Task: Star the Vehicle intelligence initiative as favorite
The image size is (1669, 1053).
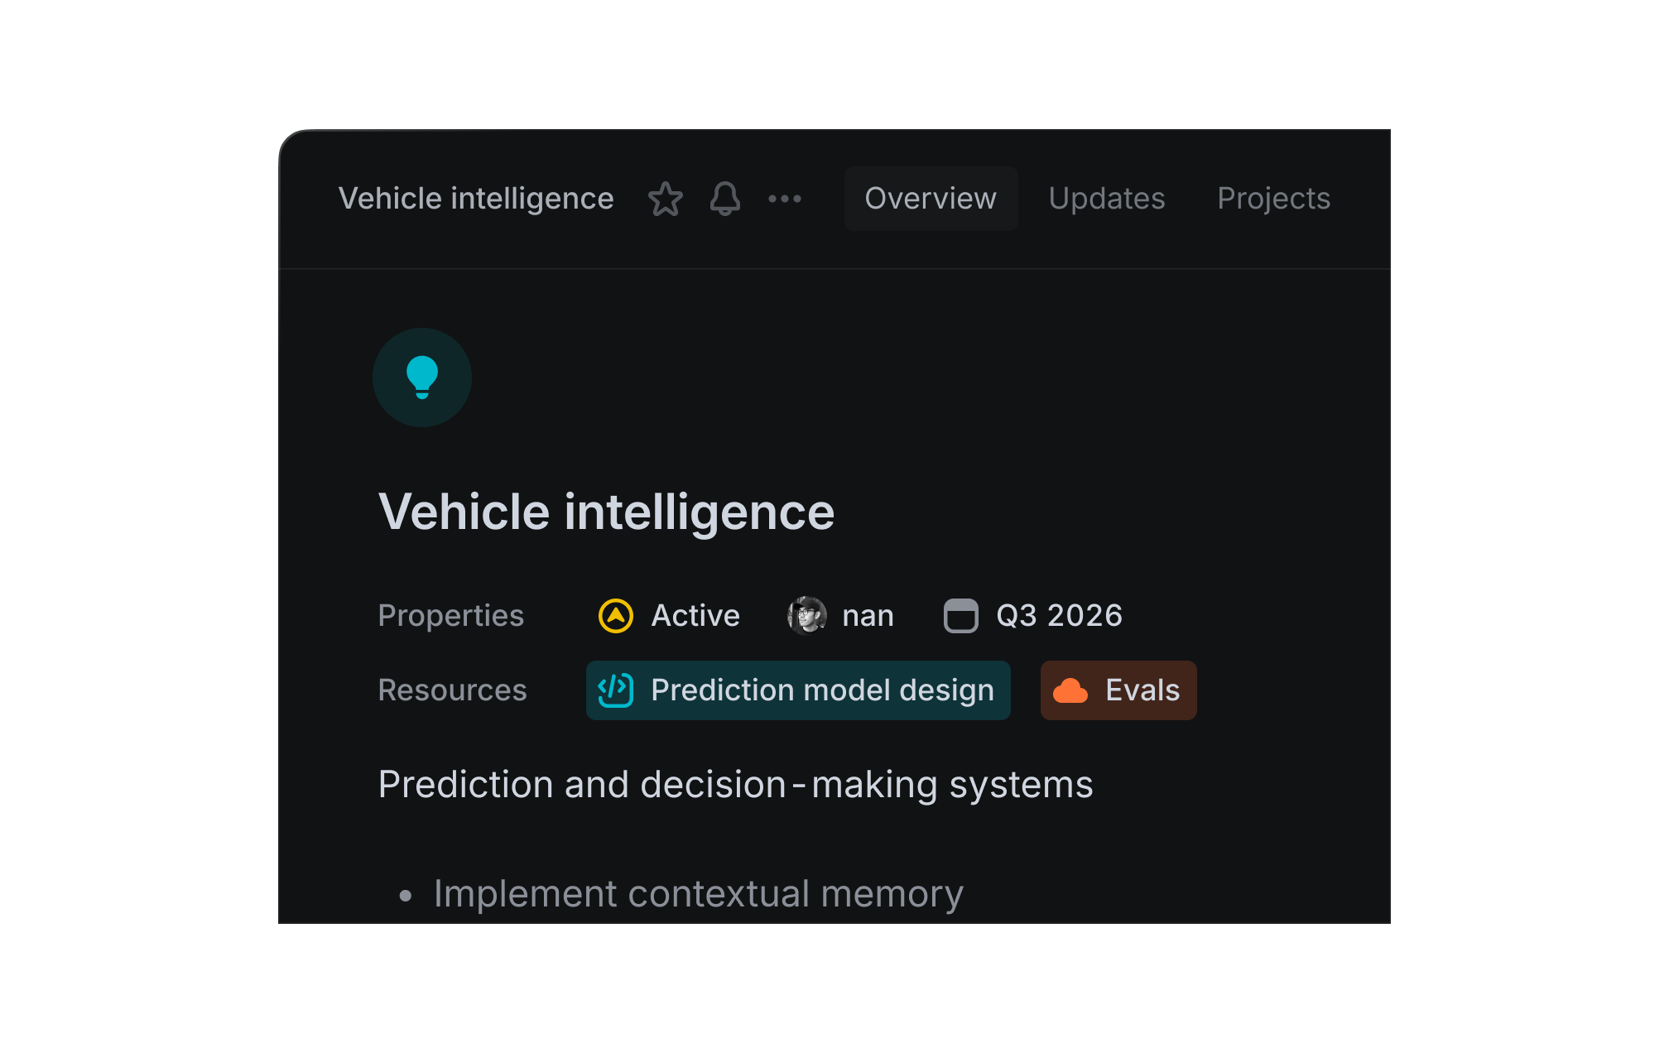Action: click(x=665, y=200)
